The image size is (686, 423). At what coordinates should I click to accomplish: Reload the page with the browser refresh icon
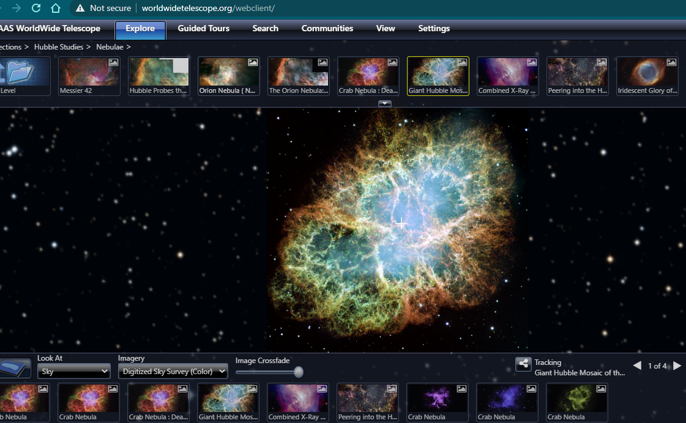coord(36,8)
